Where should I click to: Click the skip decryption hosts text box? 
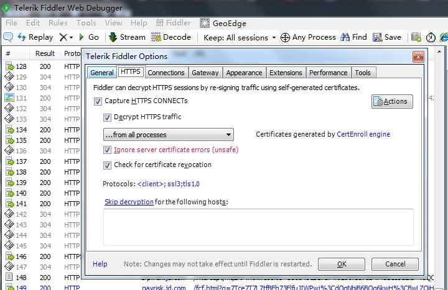pyautogui.click(x=258, y=227)
